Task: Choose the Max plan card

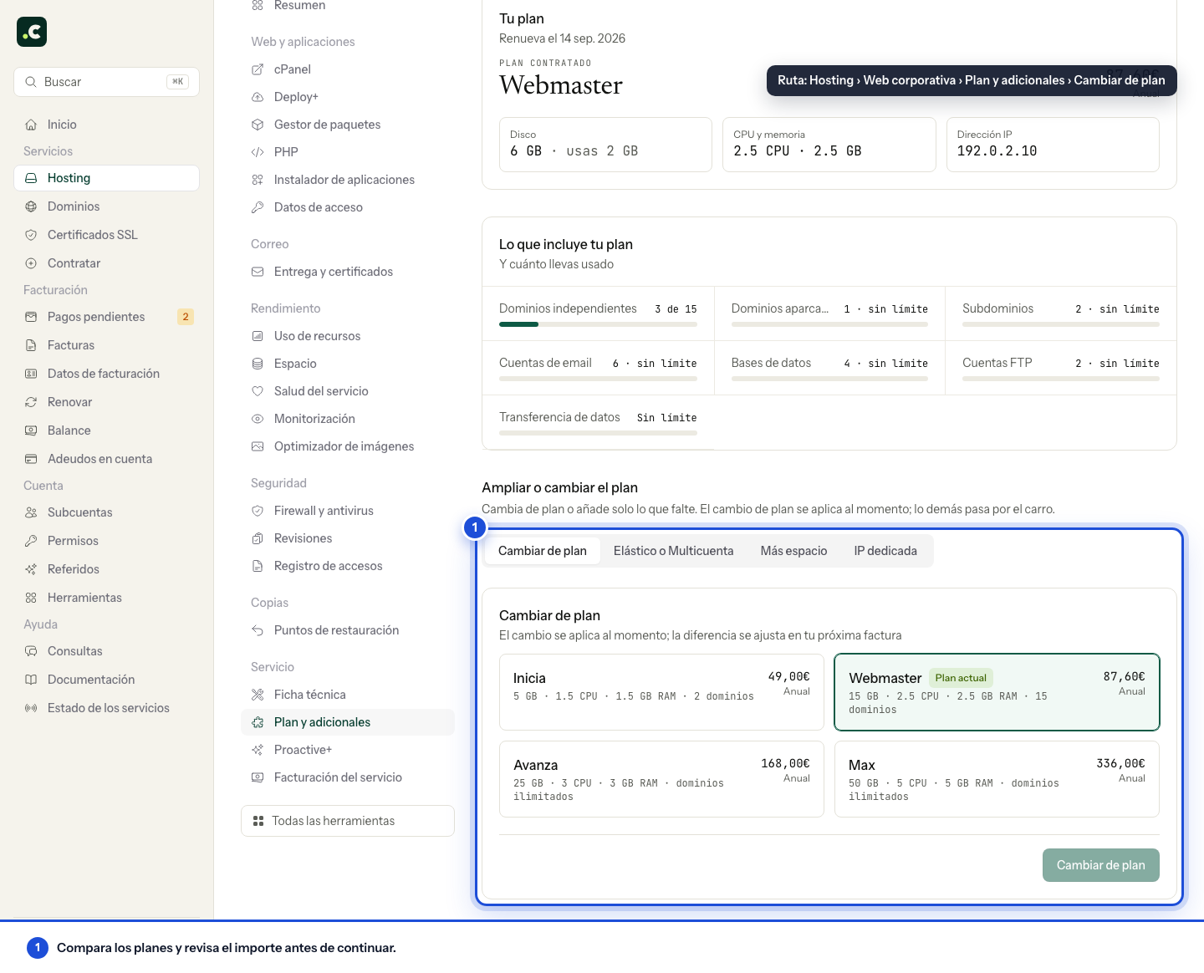Action: tap(997, 779)
